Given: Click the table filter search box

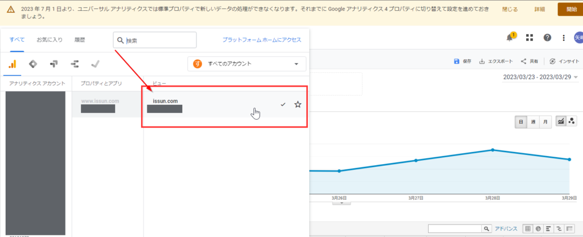Looking at the screenshot, I should tap(455, 228).
